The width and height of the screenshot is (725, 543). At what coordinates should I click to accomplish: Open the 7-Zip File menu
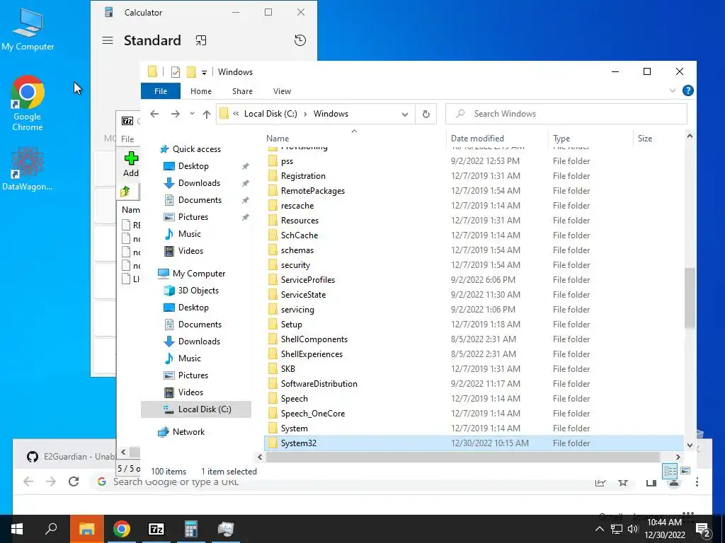[x=127, y=139]
